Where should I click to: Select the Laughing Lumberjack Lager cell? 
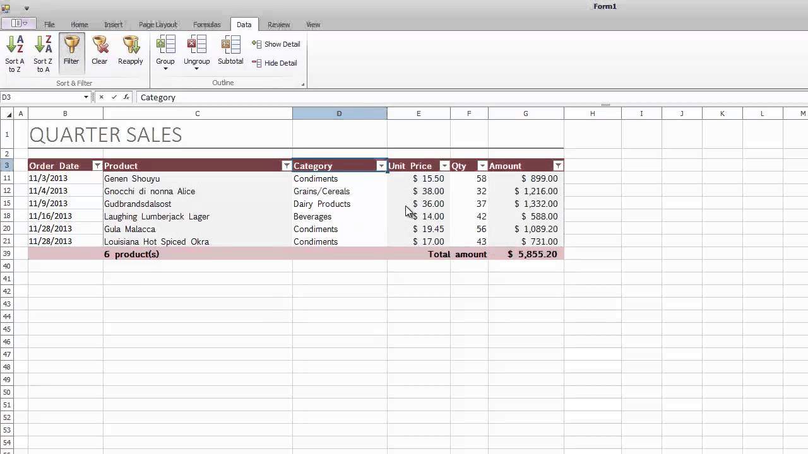(198, 216)
